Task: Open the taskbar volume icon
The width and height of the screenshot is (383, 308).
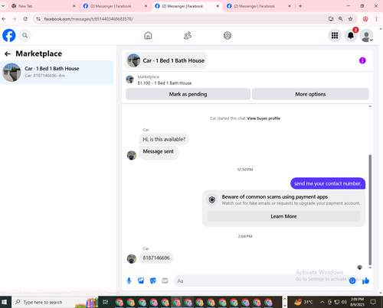Action: [344, 302]
